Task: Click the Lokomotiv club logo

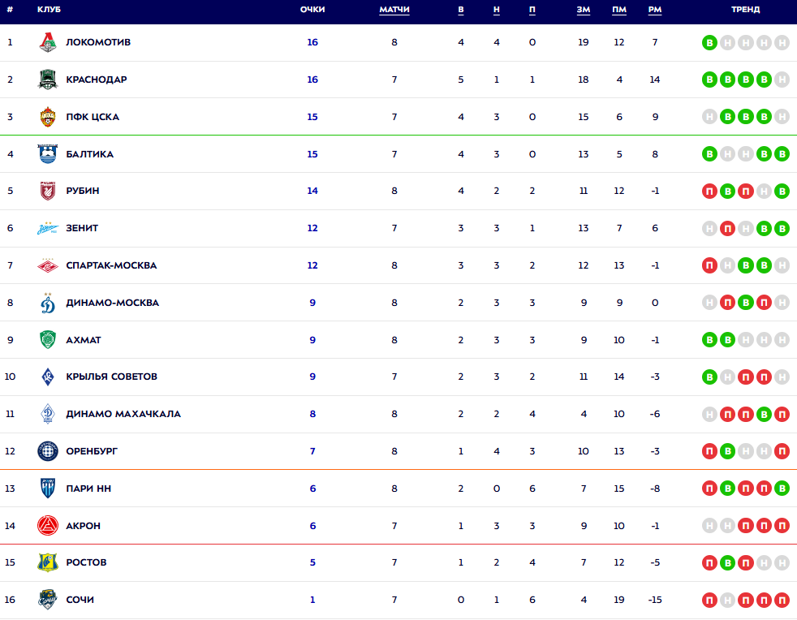Action: coord(48,42)
